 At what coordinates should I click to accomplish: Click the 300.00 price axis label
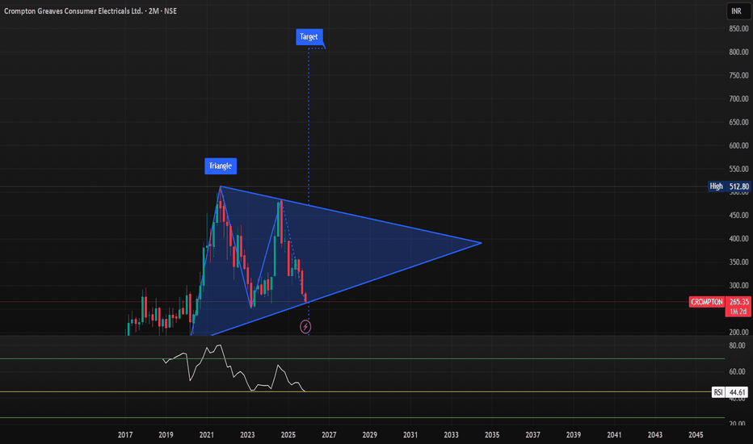tap(738, 286)
